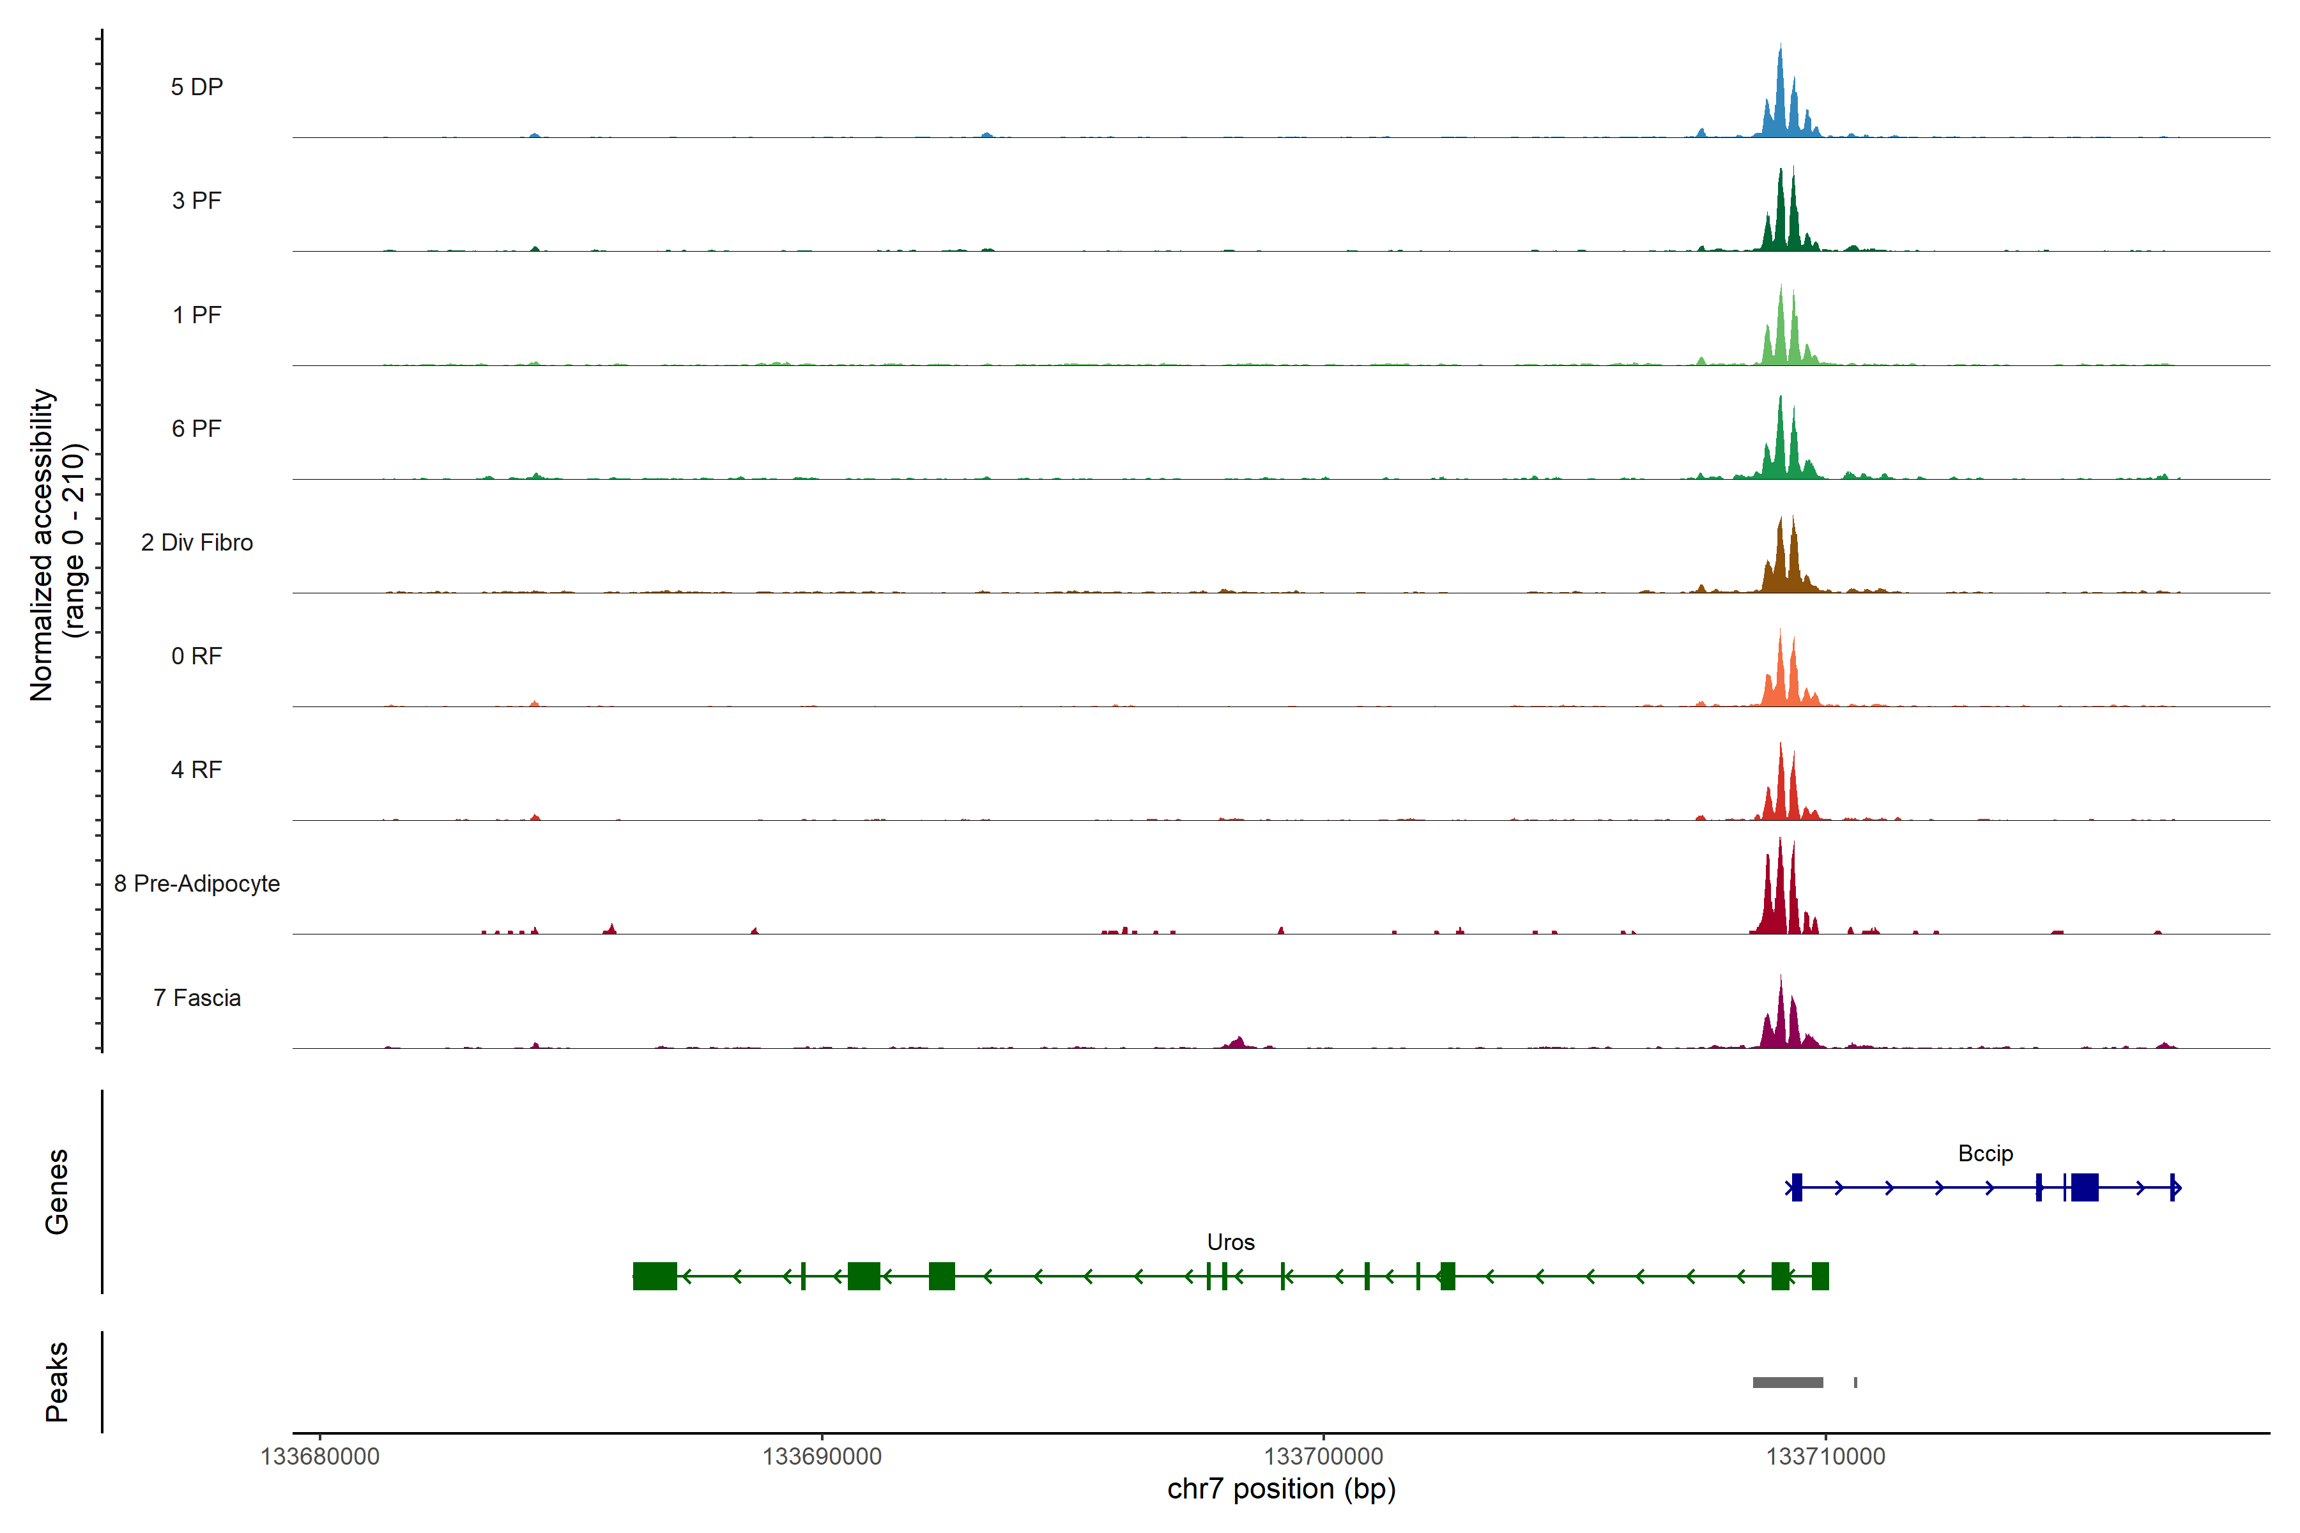This screenshot has width=2300, height=1533.
Task: Click the leftmost green Uros exon block
Action: (x=654, y=1276)
